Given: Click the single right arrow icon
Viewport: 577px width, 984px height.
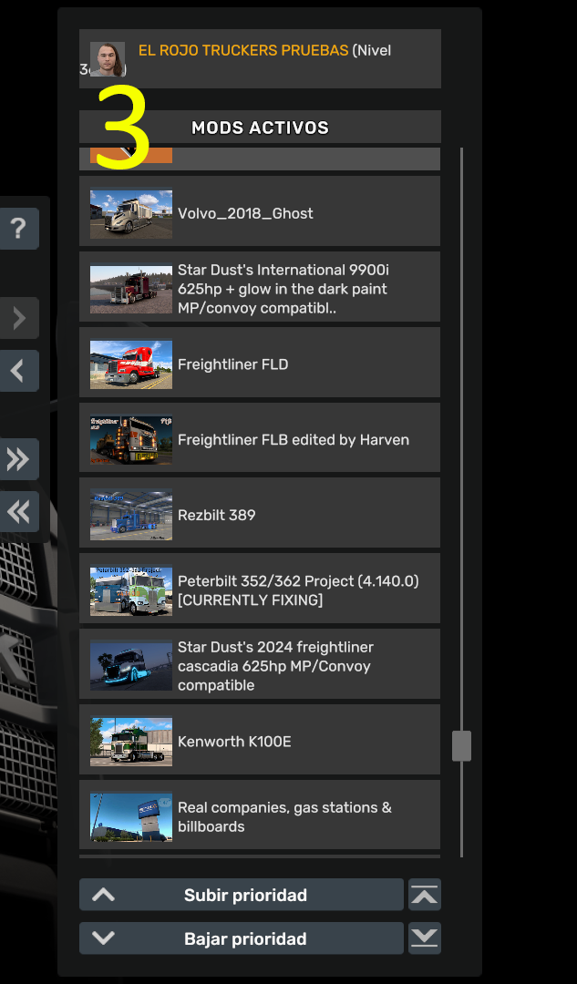Looking at the screenshot, I should click(x=18, y=318).
